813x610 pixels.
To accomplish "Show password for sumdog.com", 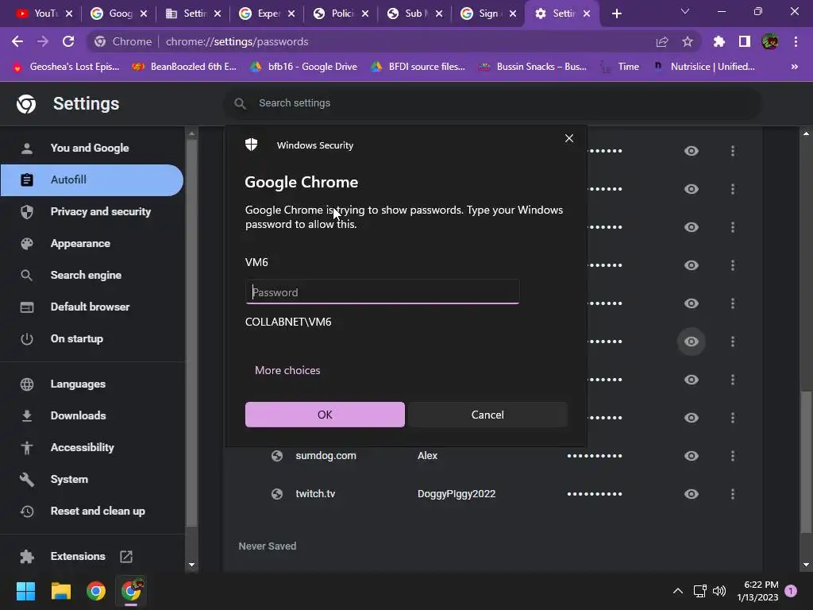I will (692, 456).
